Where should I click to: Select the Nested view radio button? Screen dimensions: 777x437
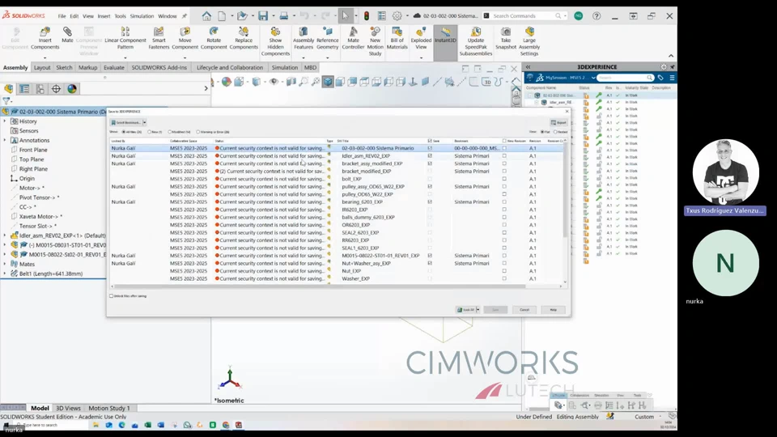click(x=555, y=132)
